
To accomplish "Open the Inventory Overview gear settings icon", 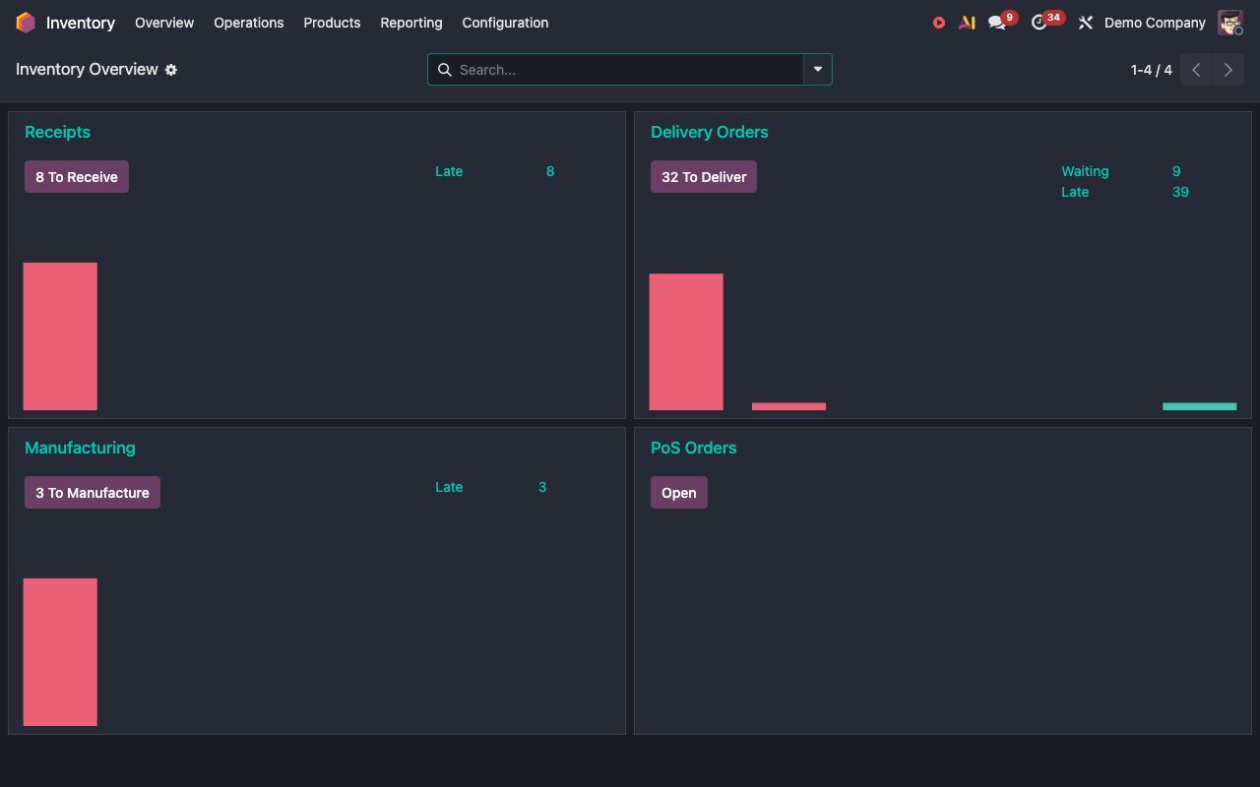I will point(171,70).
